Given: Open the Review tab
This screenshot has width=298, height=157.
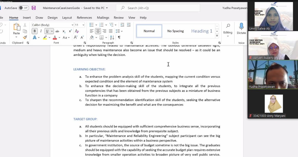Looking at the screenshot, I should [119, 18].
